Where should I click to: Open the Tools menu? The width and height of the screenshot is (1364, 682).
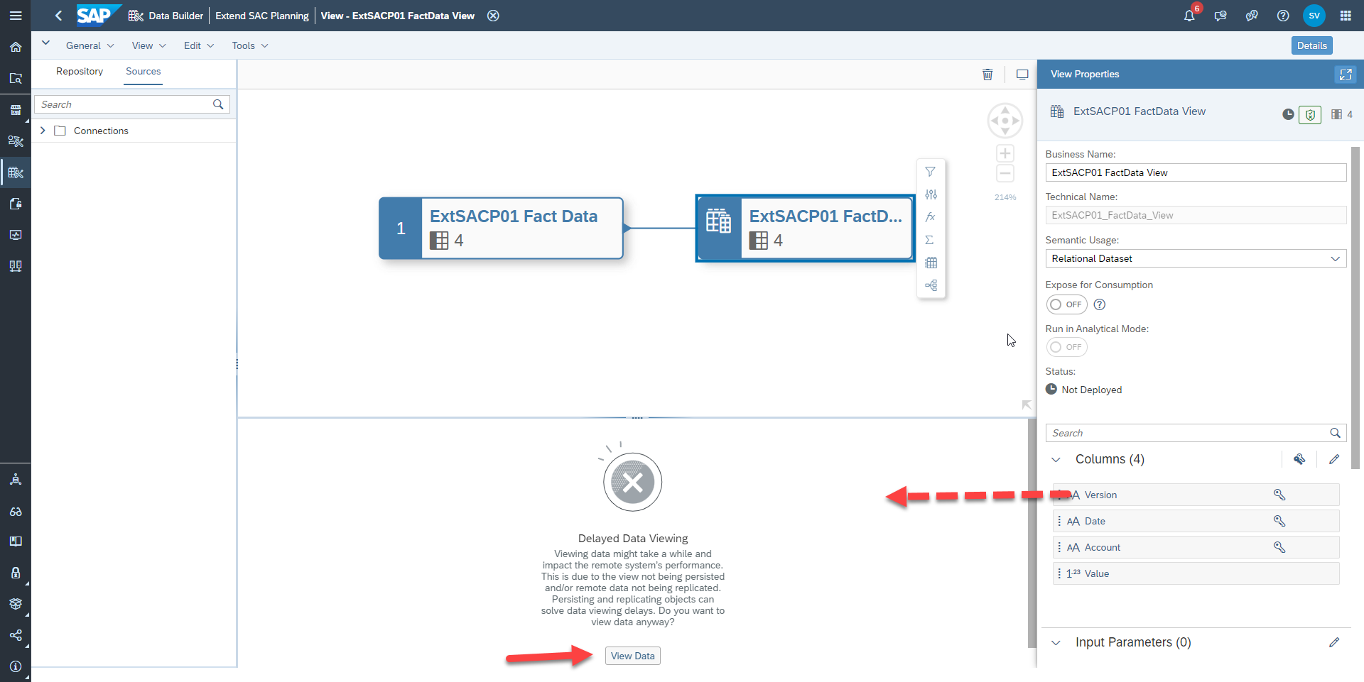click(248, 45)
